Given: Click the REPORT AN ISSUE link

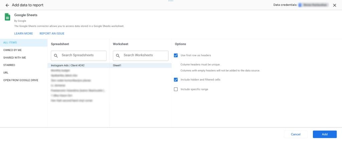Looking at the screenshot, I should [52, 33].
